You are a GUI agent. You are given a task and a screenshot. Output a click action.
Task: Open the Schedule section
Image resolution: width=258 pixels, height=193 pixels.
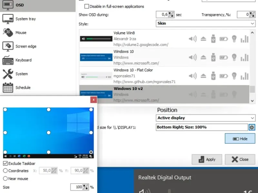tap(38, 87)
